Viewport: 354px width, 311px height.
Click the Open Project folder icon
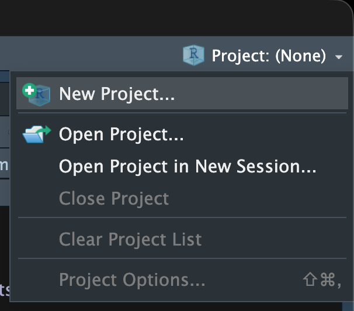36,134
